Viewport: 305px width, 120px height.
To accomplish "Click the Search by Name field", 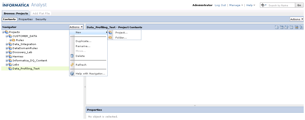I will coord(281,5).
